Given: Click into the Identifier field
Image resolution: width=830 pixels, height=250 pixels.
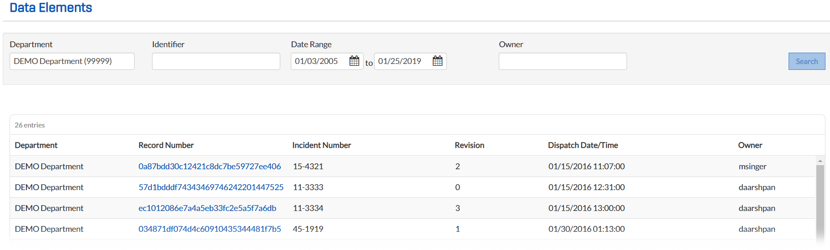Looking at the screenshot, I should (216, 61).
